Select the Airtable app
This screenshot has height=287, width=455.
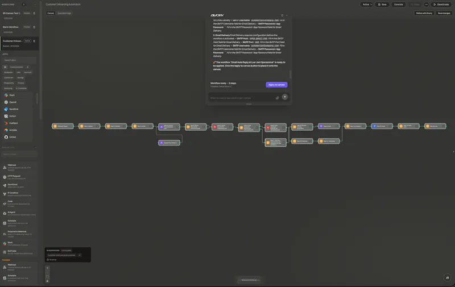18,130
